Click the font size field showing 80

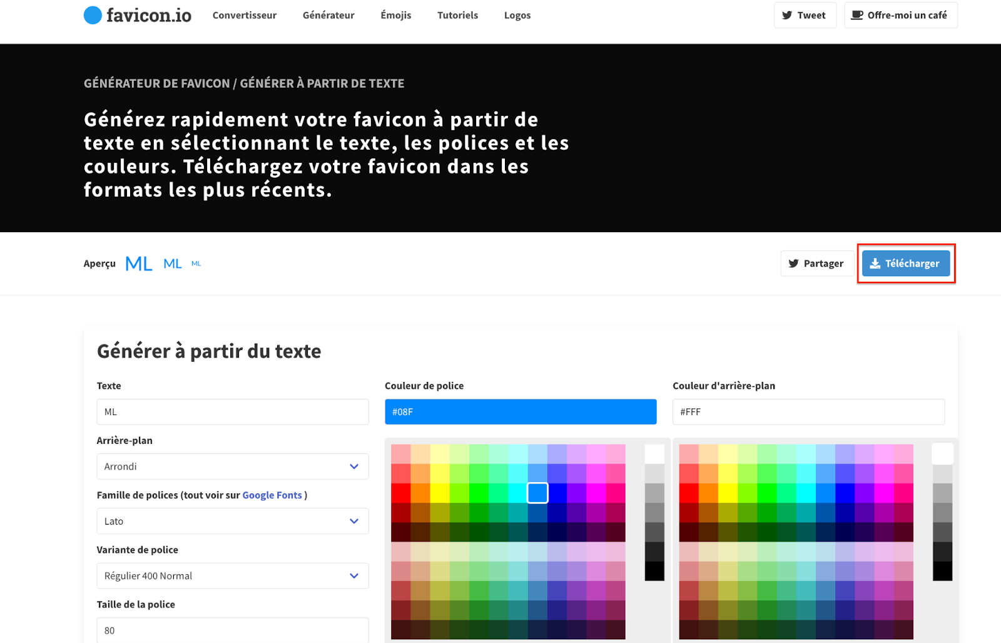232,630
